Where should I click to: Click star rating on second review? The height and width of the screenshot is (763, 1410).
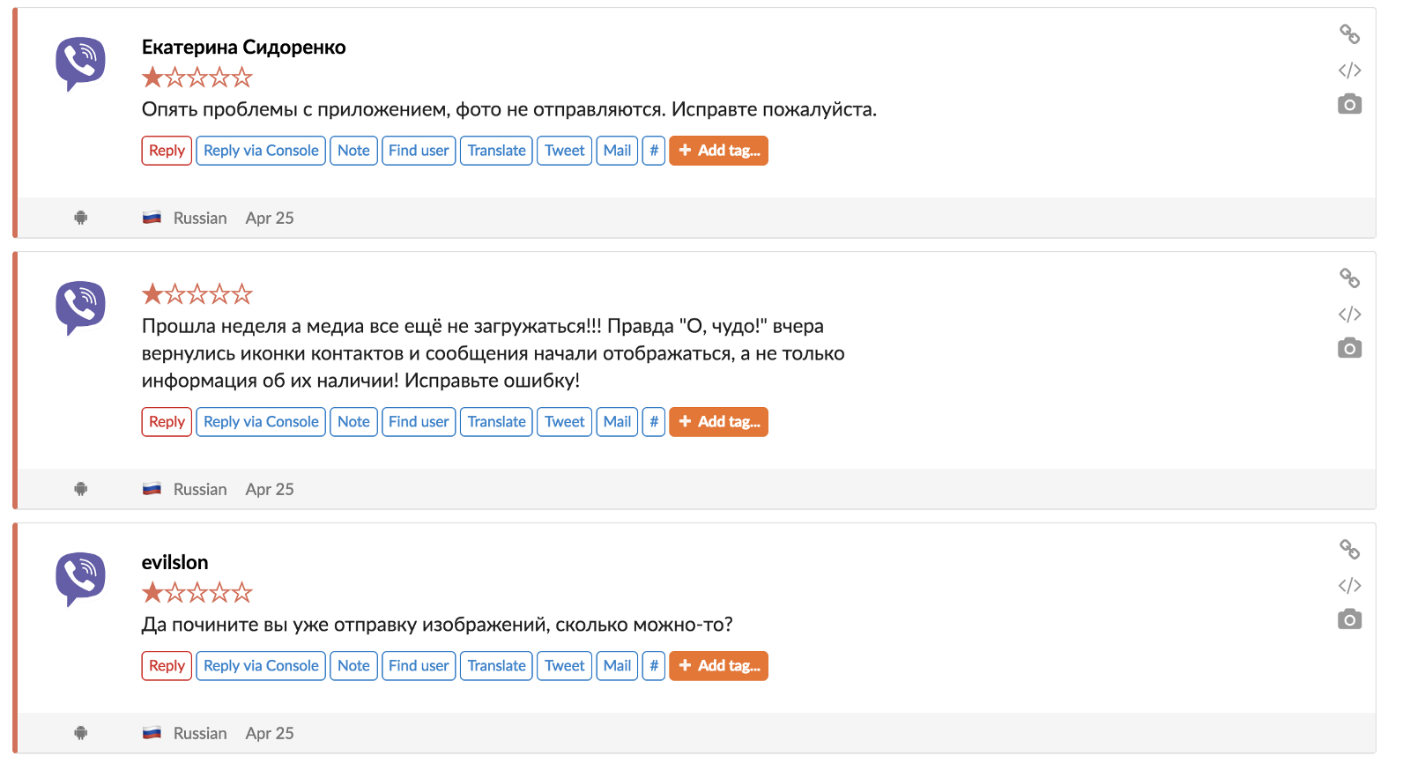(197, 294)
